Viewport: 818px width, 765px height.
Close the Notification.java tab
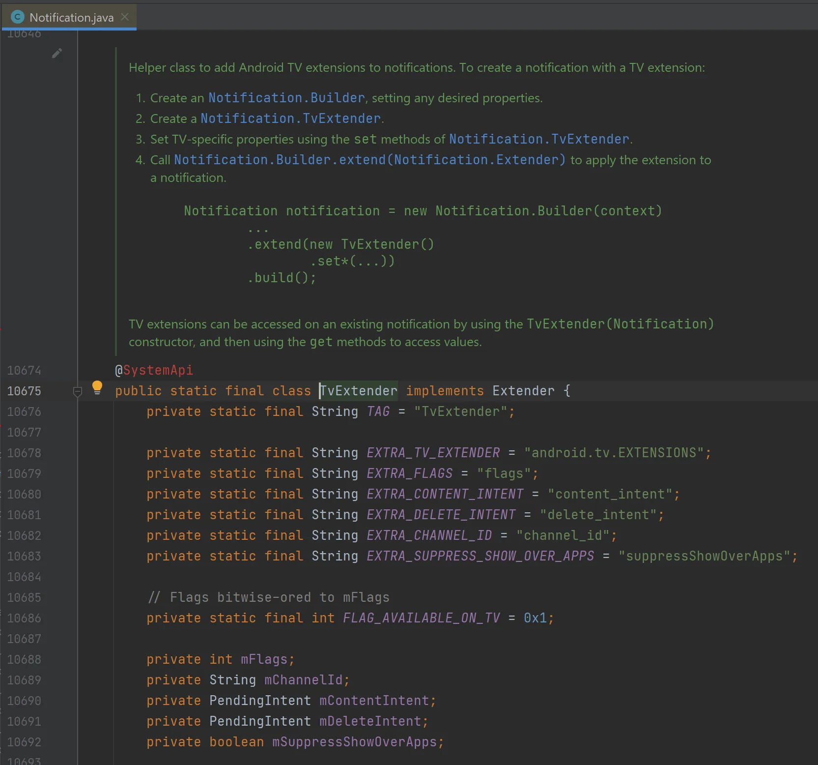(125, 17)
